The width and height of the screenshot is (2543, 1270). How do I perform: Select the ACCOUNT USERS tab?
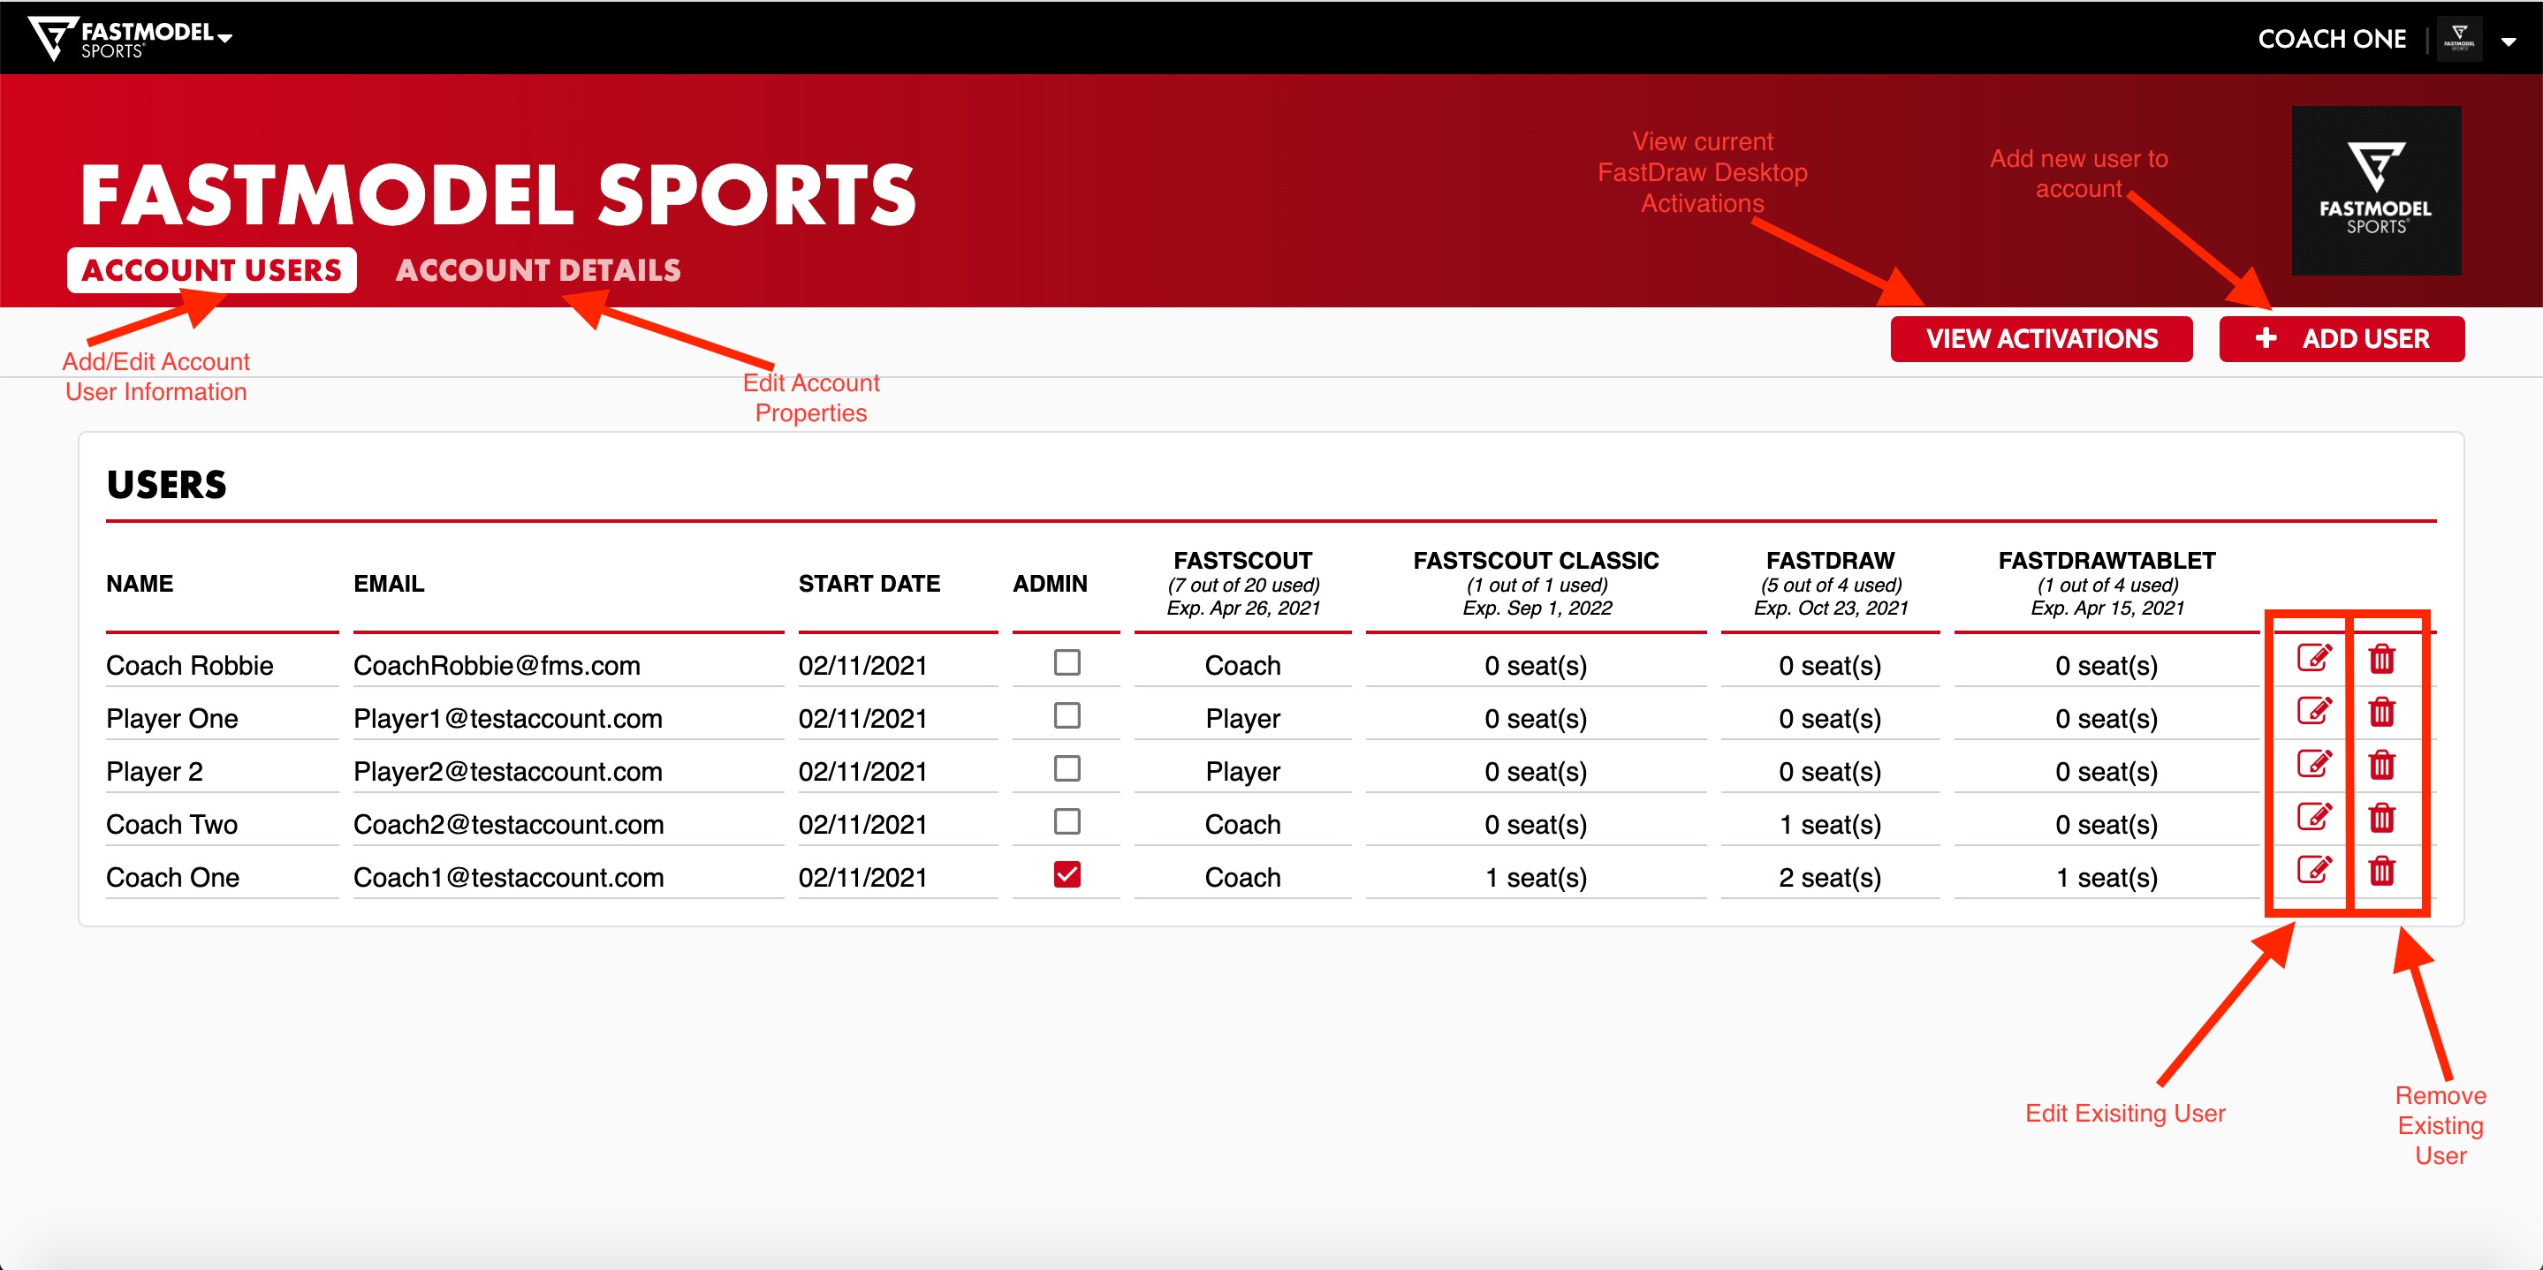pos(210,269)
